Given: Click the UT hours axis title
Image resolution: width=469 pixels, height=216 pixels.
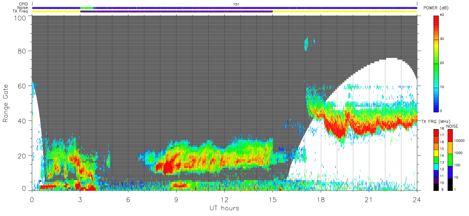Looking at the screenshot, I should pyautogui.click(x=224, y=208).
